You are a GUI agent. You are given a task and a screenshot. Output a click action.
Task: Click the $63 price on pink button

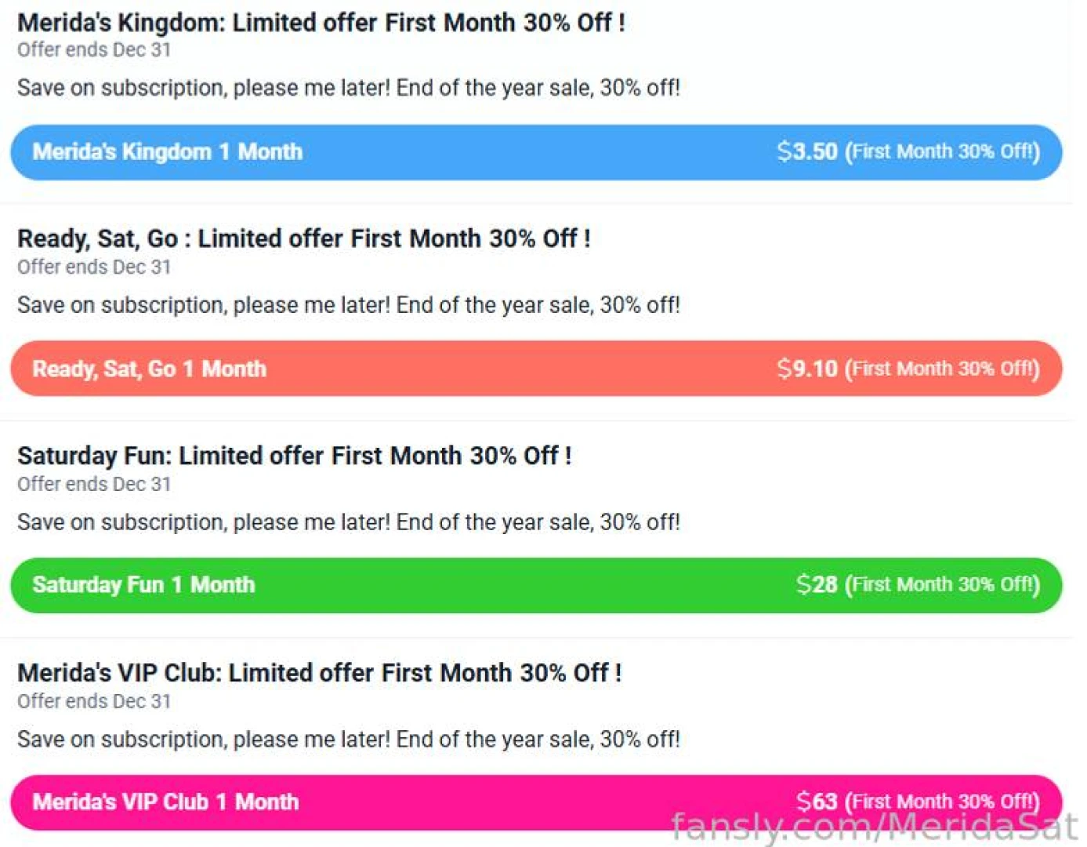pos(816,801)
